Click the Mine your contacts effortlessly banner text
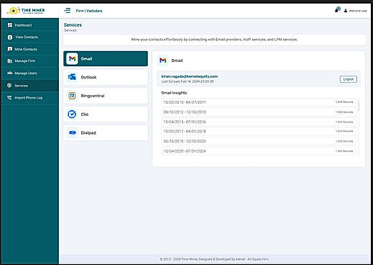 pyautogui.click(x=214, y=40)
